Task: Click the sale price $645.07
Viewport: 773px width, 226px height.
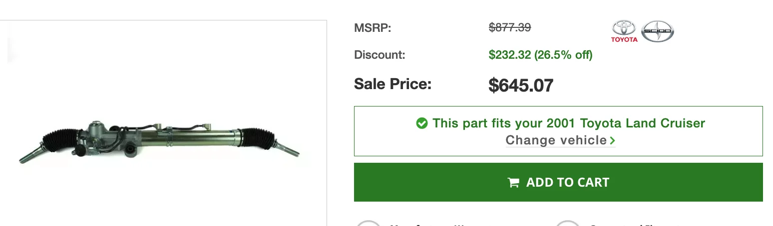Action: 521,86
